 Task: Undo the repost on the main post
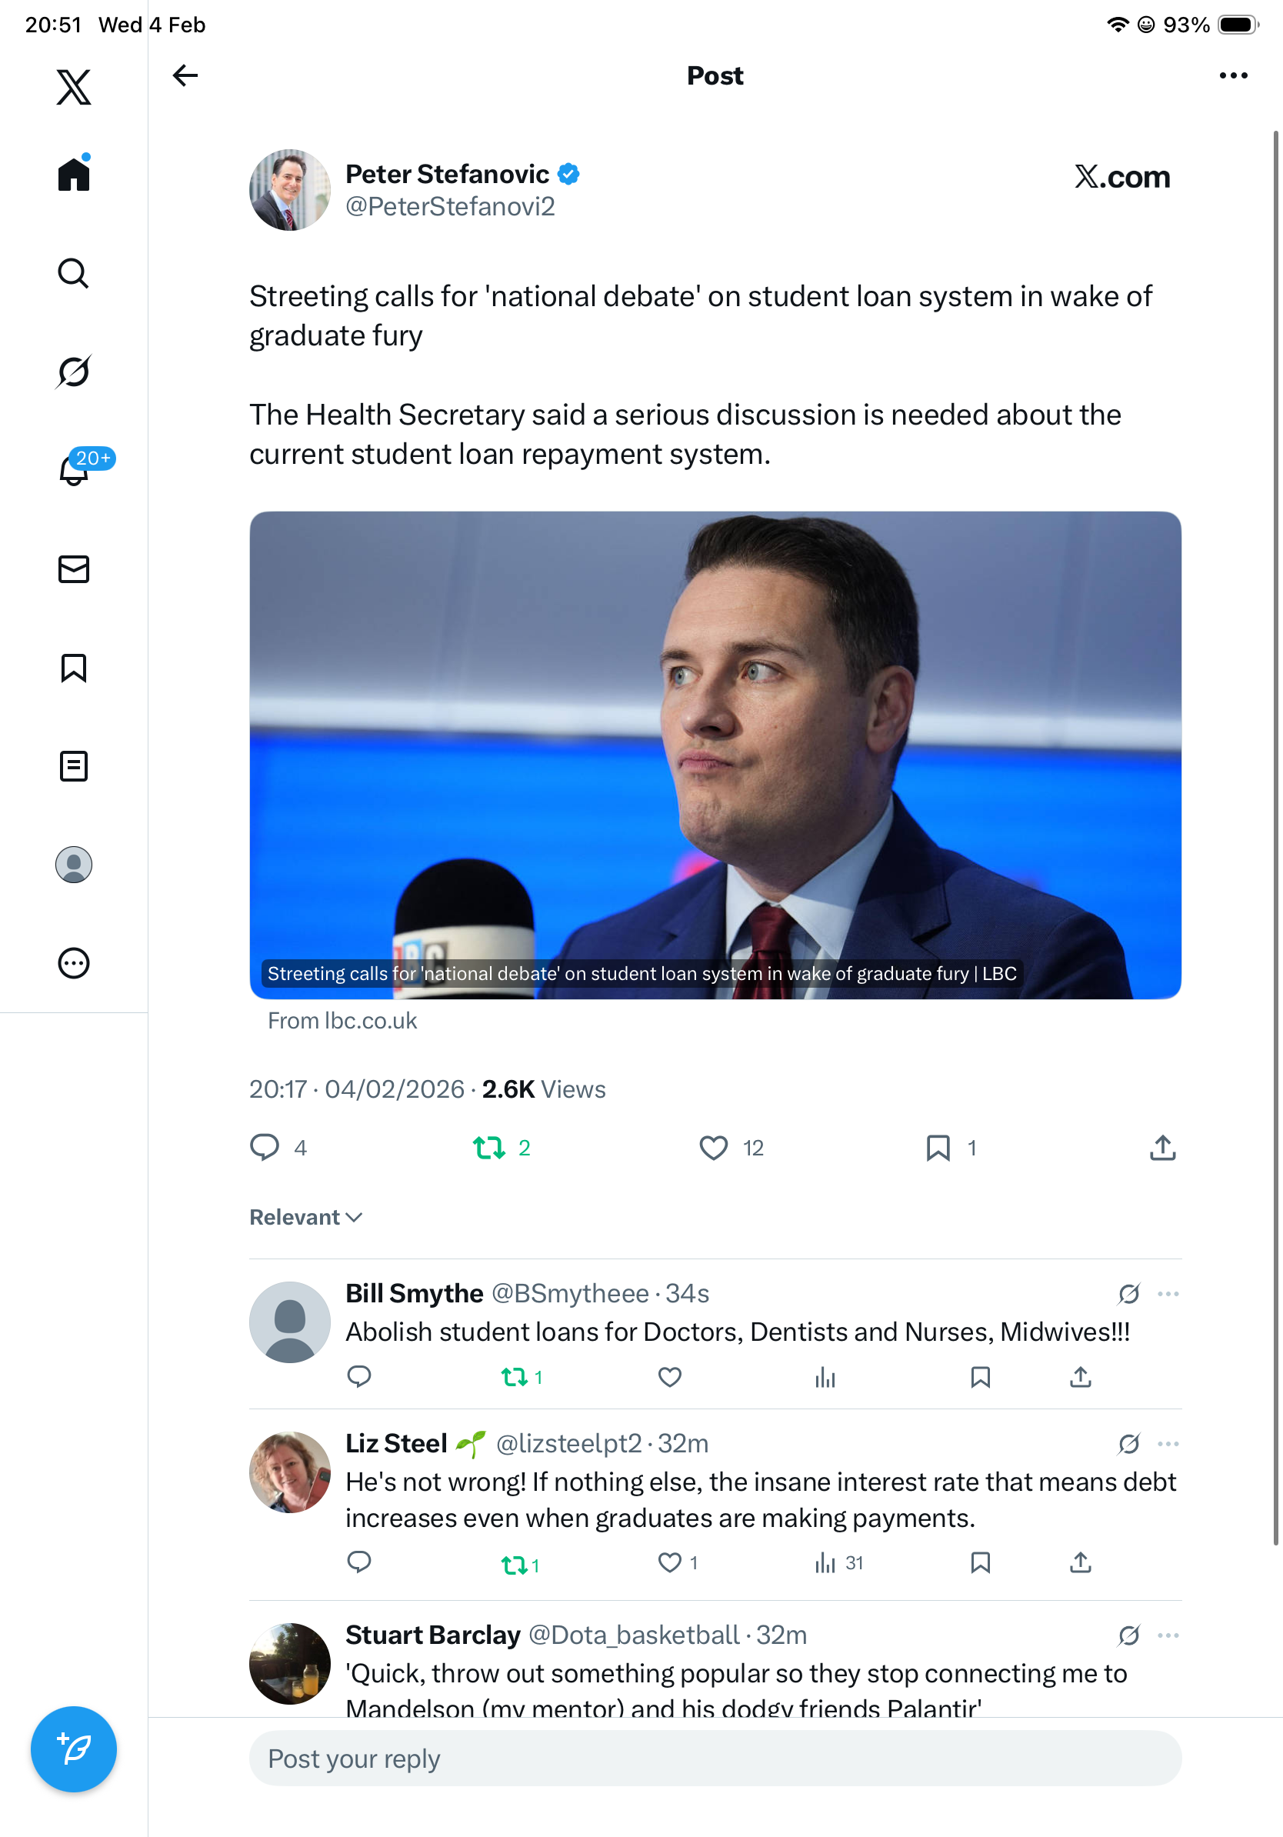coord(488,1147)
